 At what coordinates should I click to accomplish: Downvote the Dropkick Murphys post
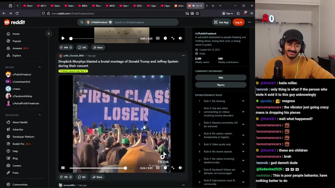(70, 177)
